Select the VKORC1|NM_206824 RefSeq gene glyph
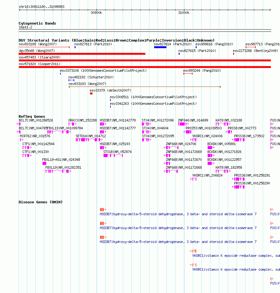This screenshot has width=280, height=293. tap(193, 179)
